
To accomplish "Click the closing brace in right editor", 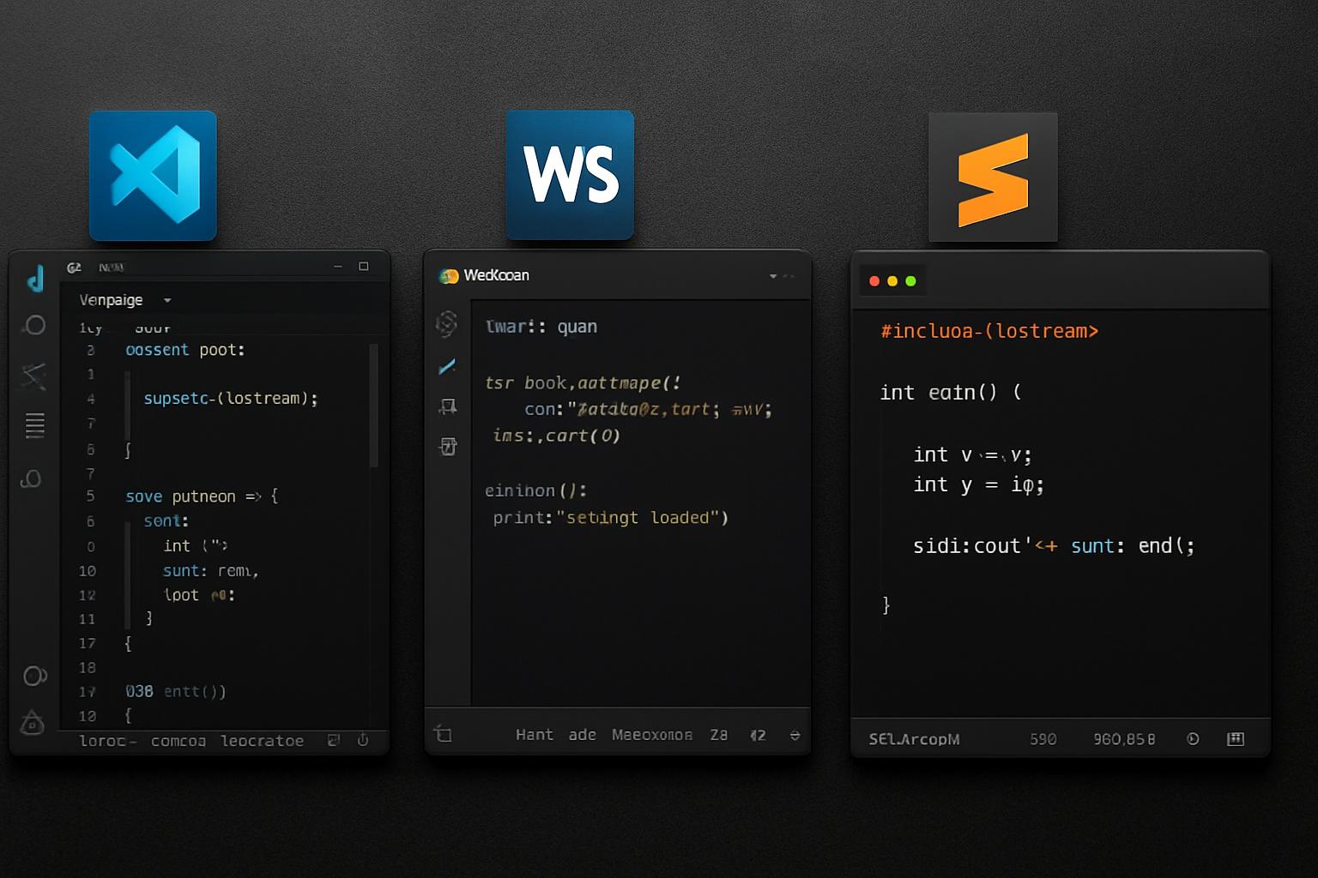I will (886, 605).
